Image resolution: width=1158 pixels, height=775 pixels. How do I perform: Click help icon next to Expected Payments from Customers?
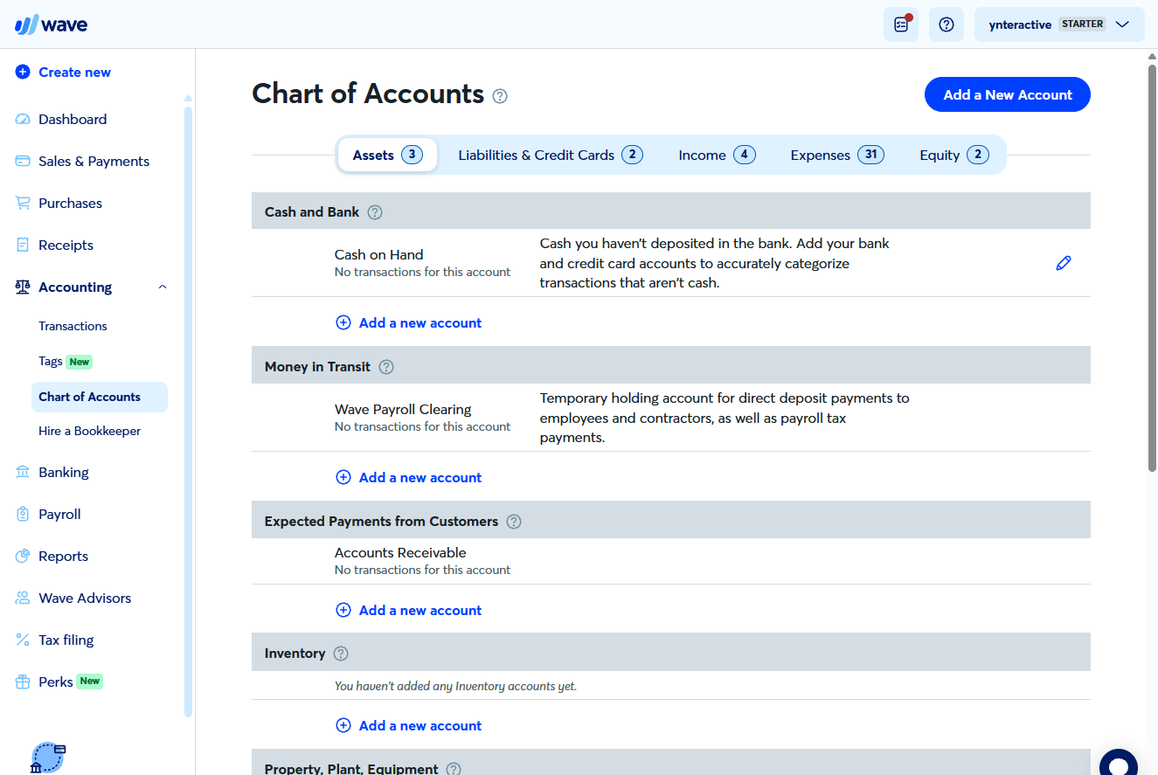point(514,522)
